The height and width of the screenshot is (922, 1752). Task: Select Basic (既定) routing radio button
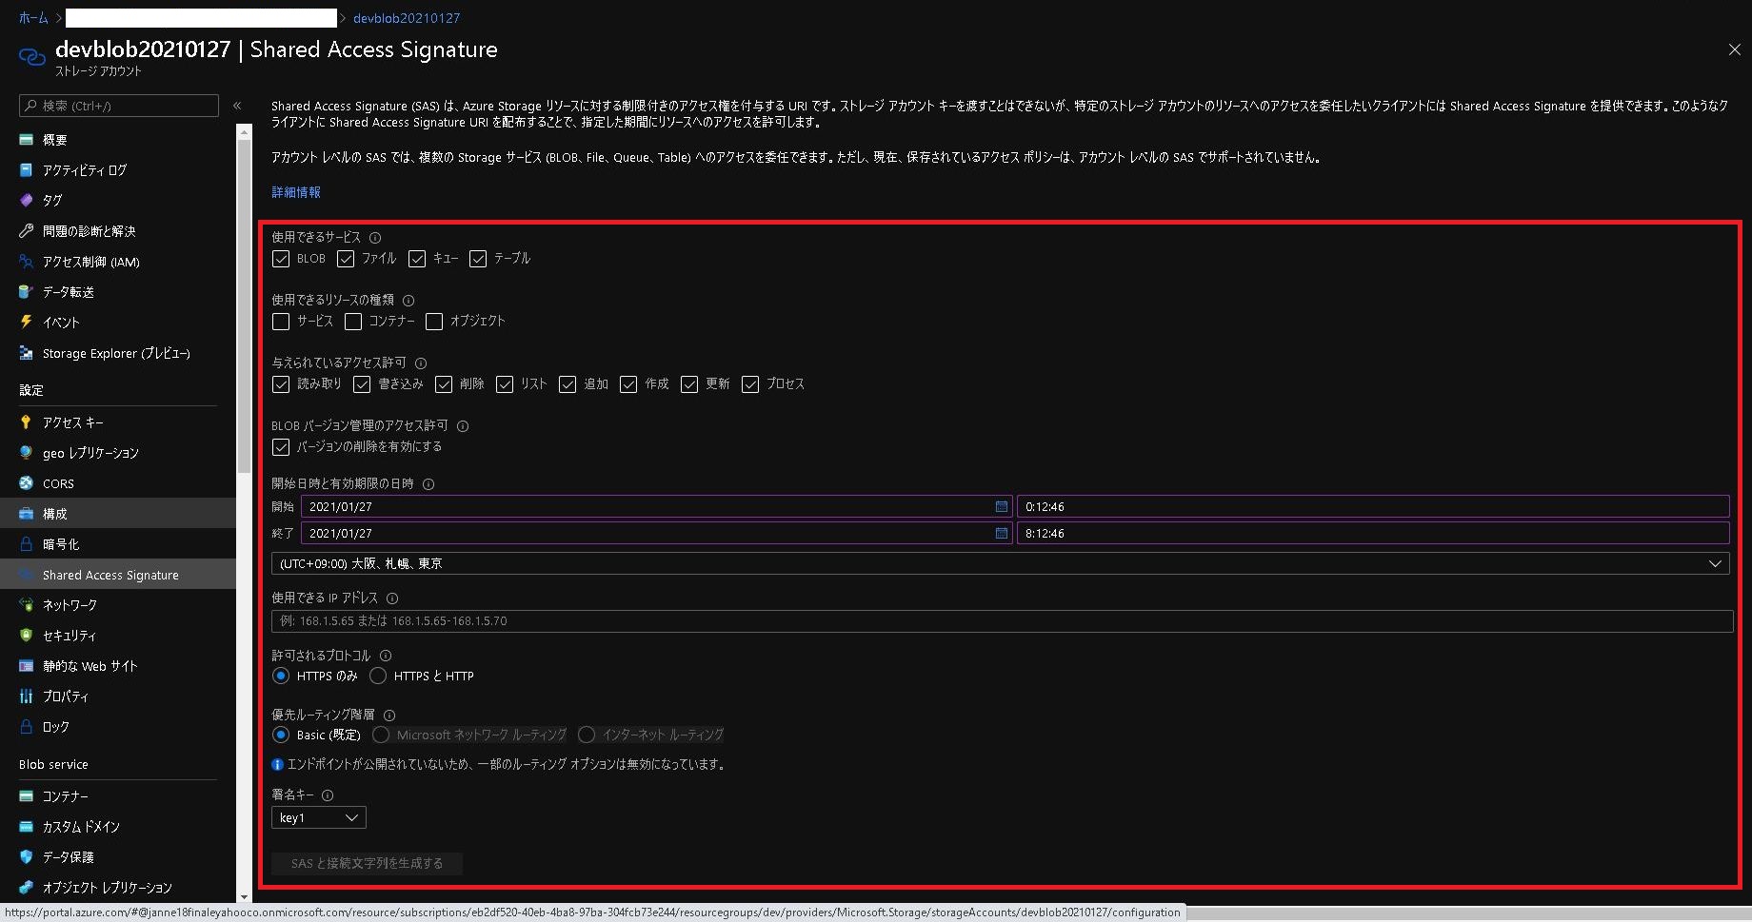click(281, 736)
